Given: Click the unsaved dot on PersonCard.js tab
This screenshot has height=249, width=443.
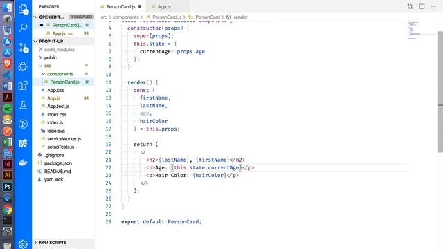Looking at the screenshot, I should (140, 6).
